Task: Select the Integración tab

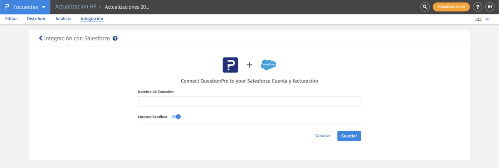Action: click(92, 19)
